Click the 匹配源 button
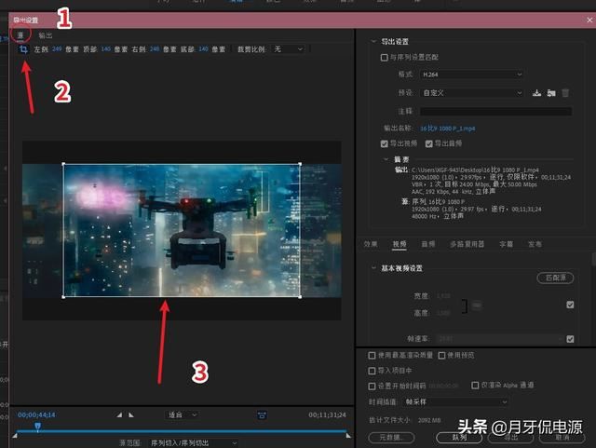The width and height of the screenshot is (596, 448). (555, 278)
